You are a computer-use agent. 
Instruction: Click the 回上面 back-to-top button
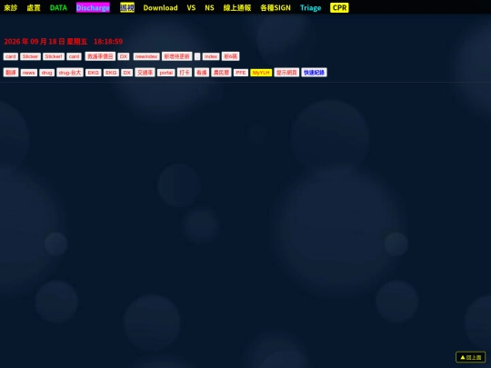[x=471, y=357]
